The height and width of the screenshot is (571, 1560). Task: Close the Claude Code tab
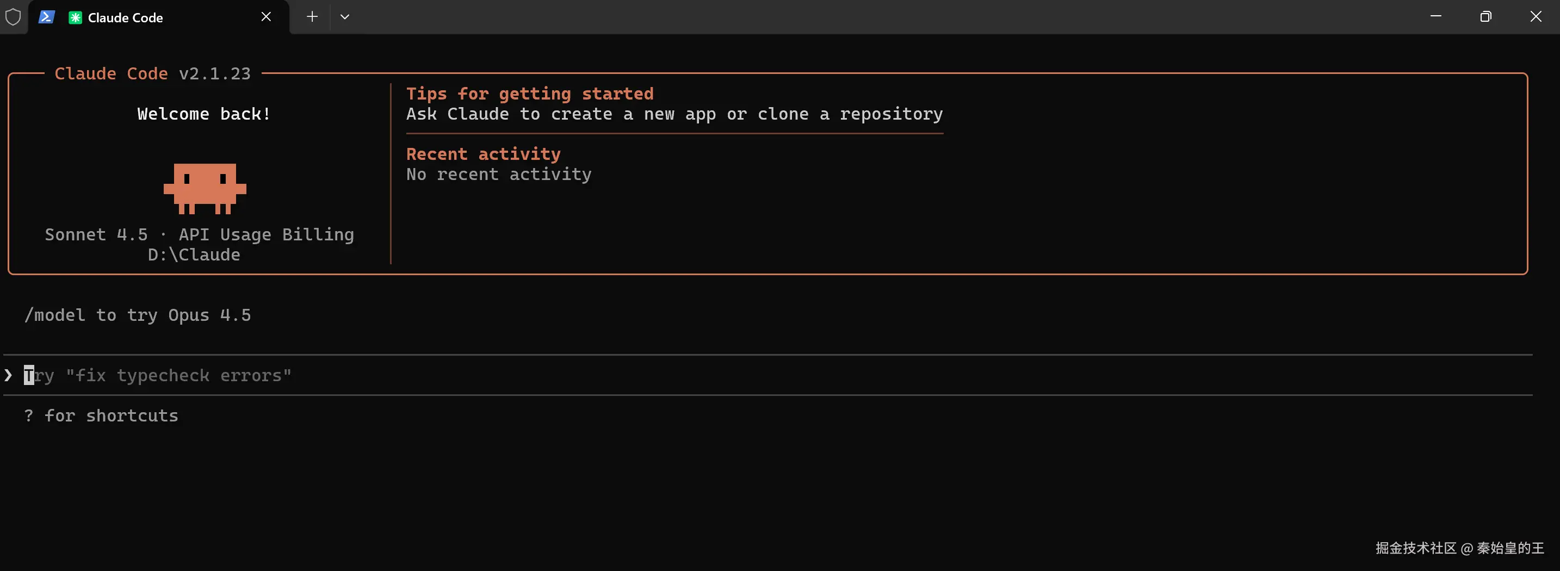click(x=266, y=17)
